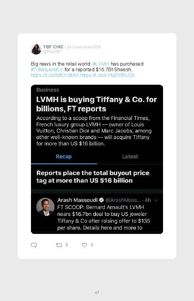This screenshot has height=301, width=194.
Task: Expand the chevron menu on Arash's tweet
Action: point(156,200)
